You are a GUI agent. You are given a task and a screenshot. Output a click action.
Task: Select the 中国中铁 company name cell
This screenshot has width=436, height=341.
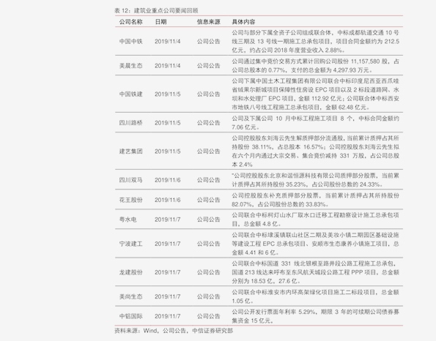pos(130,42)
